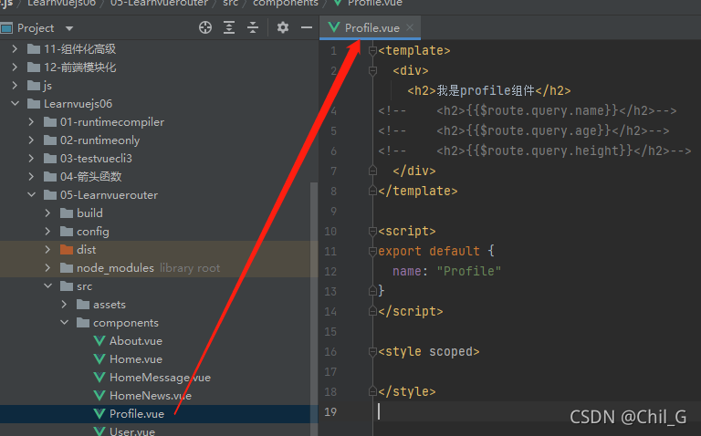The image size is (701, 436).
Task: Click the closing div fold marker line 7
Action: 372,171
